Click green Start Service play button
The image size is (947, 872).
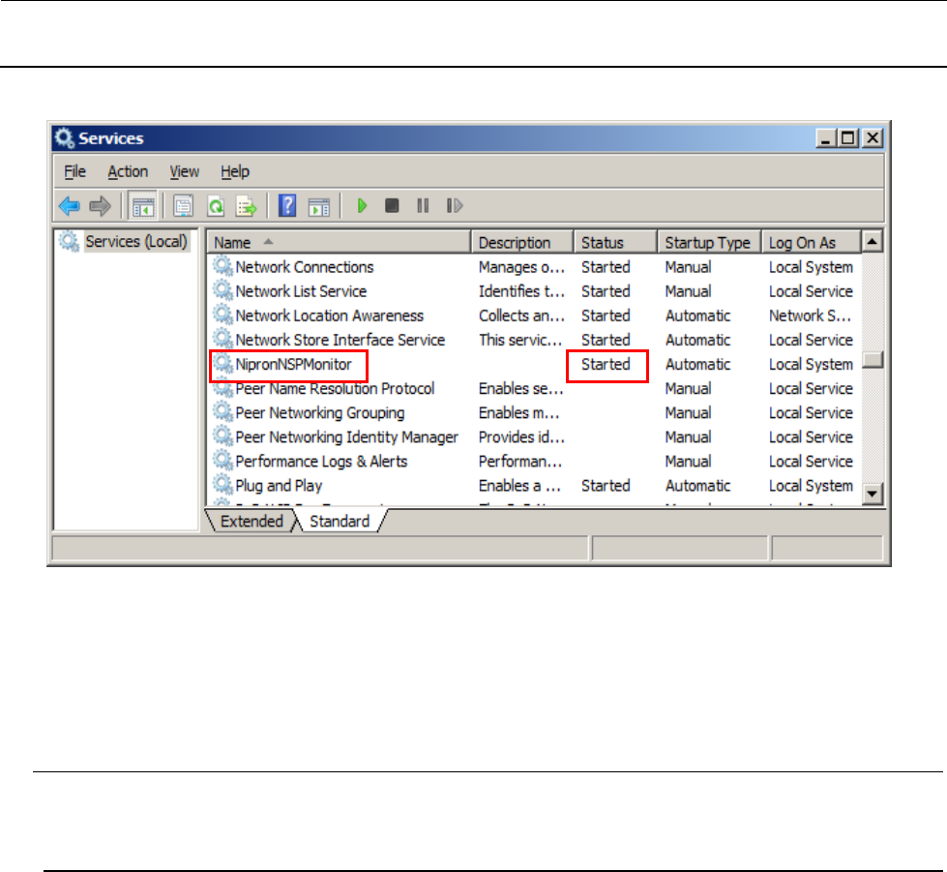click(363, 206)
